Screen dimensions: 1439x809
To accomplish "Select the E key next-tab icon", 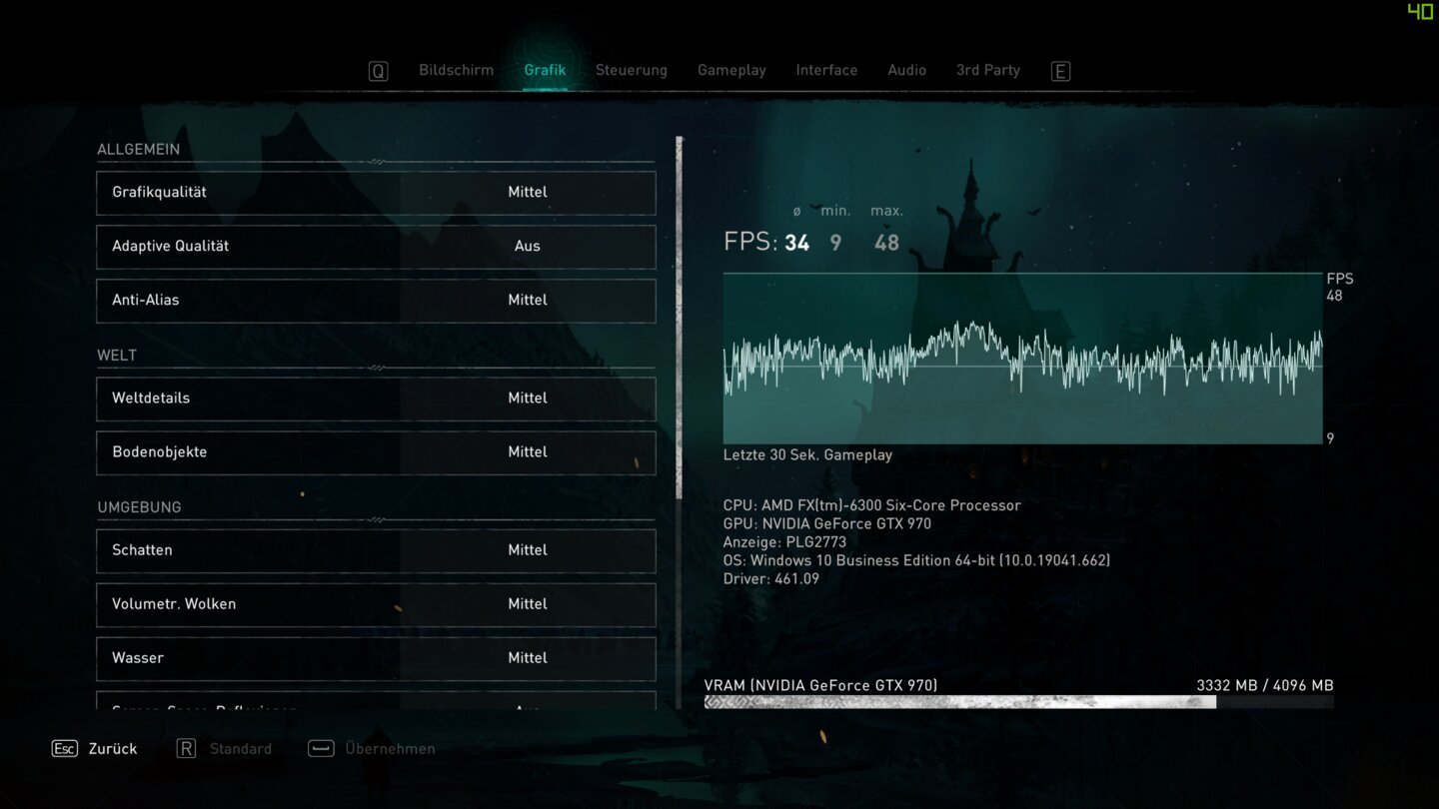I will tap(1060, 71).
